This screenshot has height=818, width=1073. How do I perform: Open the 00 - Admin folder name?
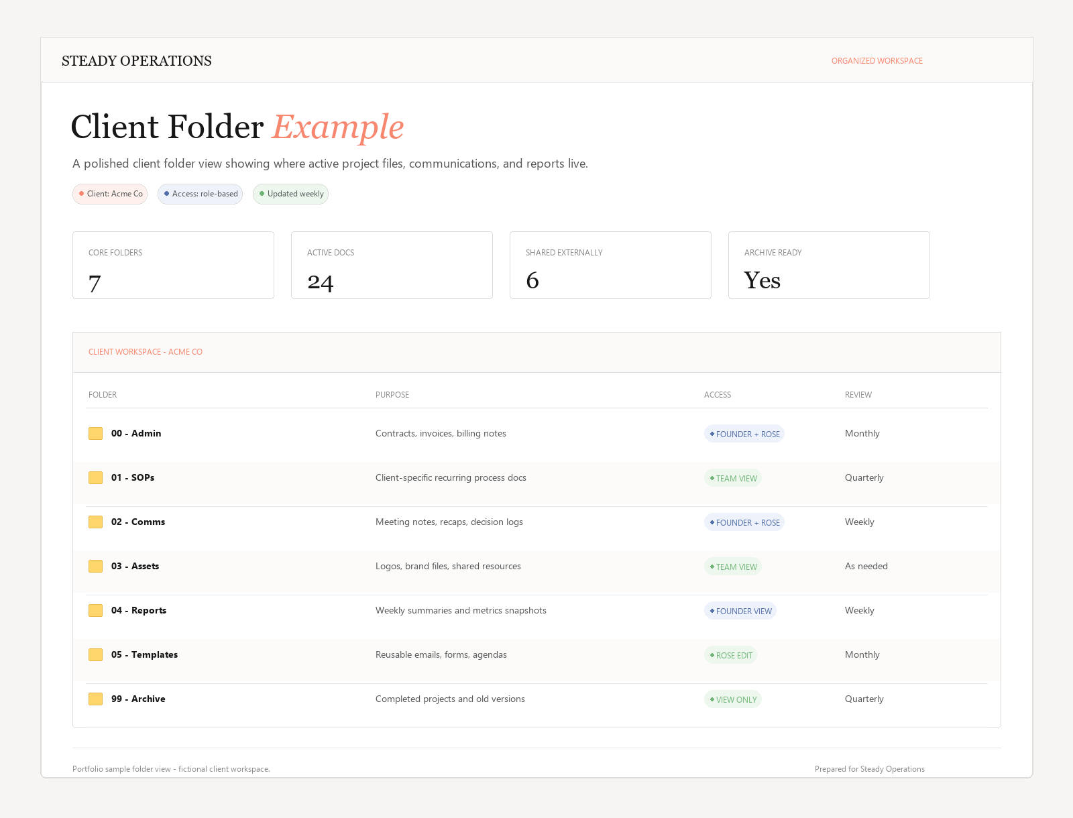tap(136, 434)
